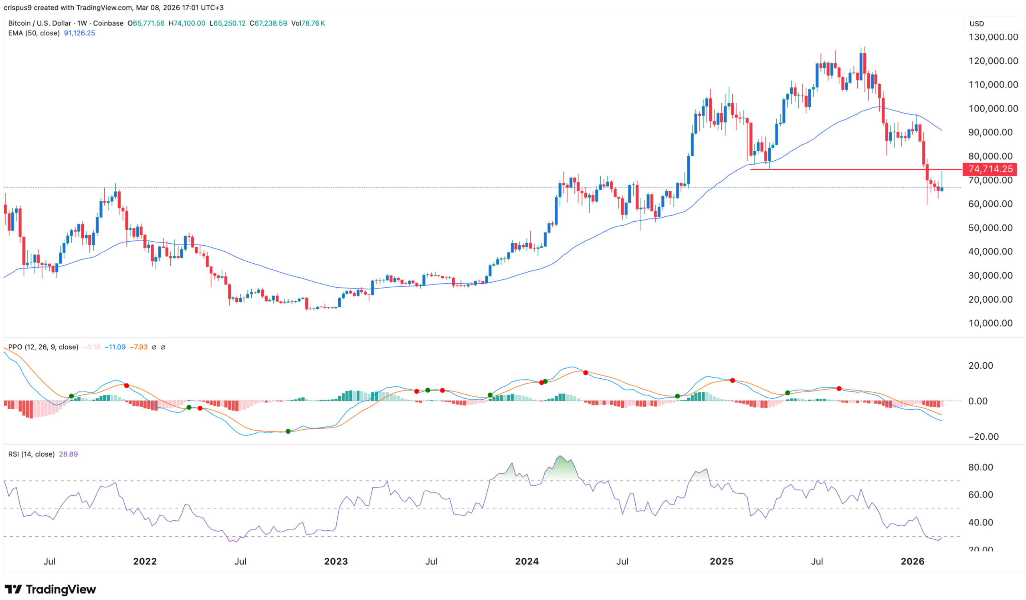
Task: Click the −20.00 PPO axis label
Action: pyautogui.click(x=983, y=437)
